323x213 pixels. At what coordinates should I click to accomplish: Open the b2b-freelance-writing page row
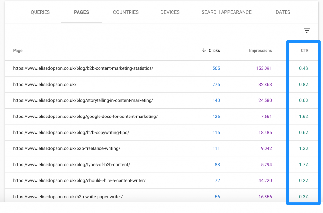click(67, 148)
